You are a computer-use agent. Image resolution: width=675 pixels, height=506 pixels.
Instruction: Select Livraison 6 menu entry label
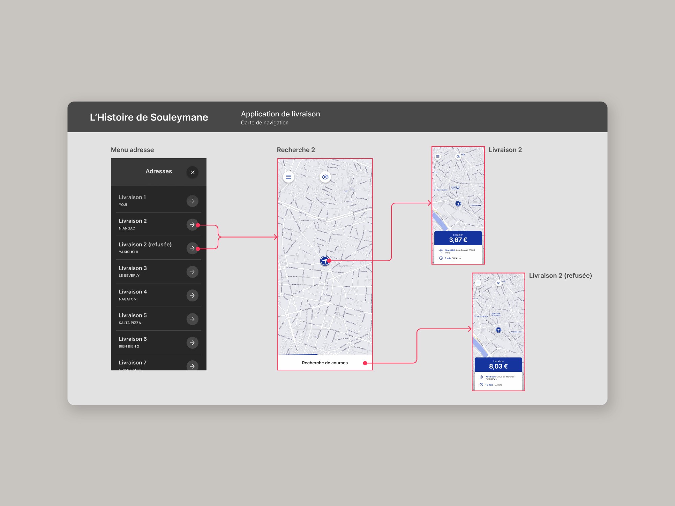click(x=133, y=339)
